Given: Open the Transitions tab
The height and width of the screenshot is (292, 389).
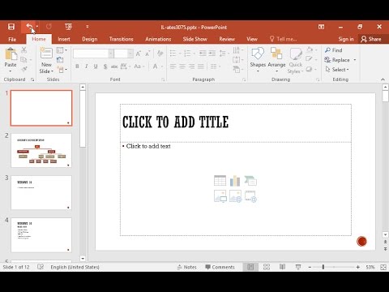Looking at the screenshot, I should 122,39.
